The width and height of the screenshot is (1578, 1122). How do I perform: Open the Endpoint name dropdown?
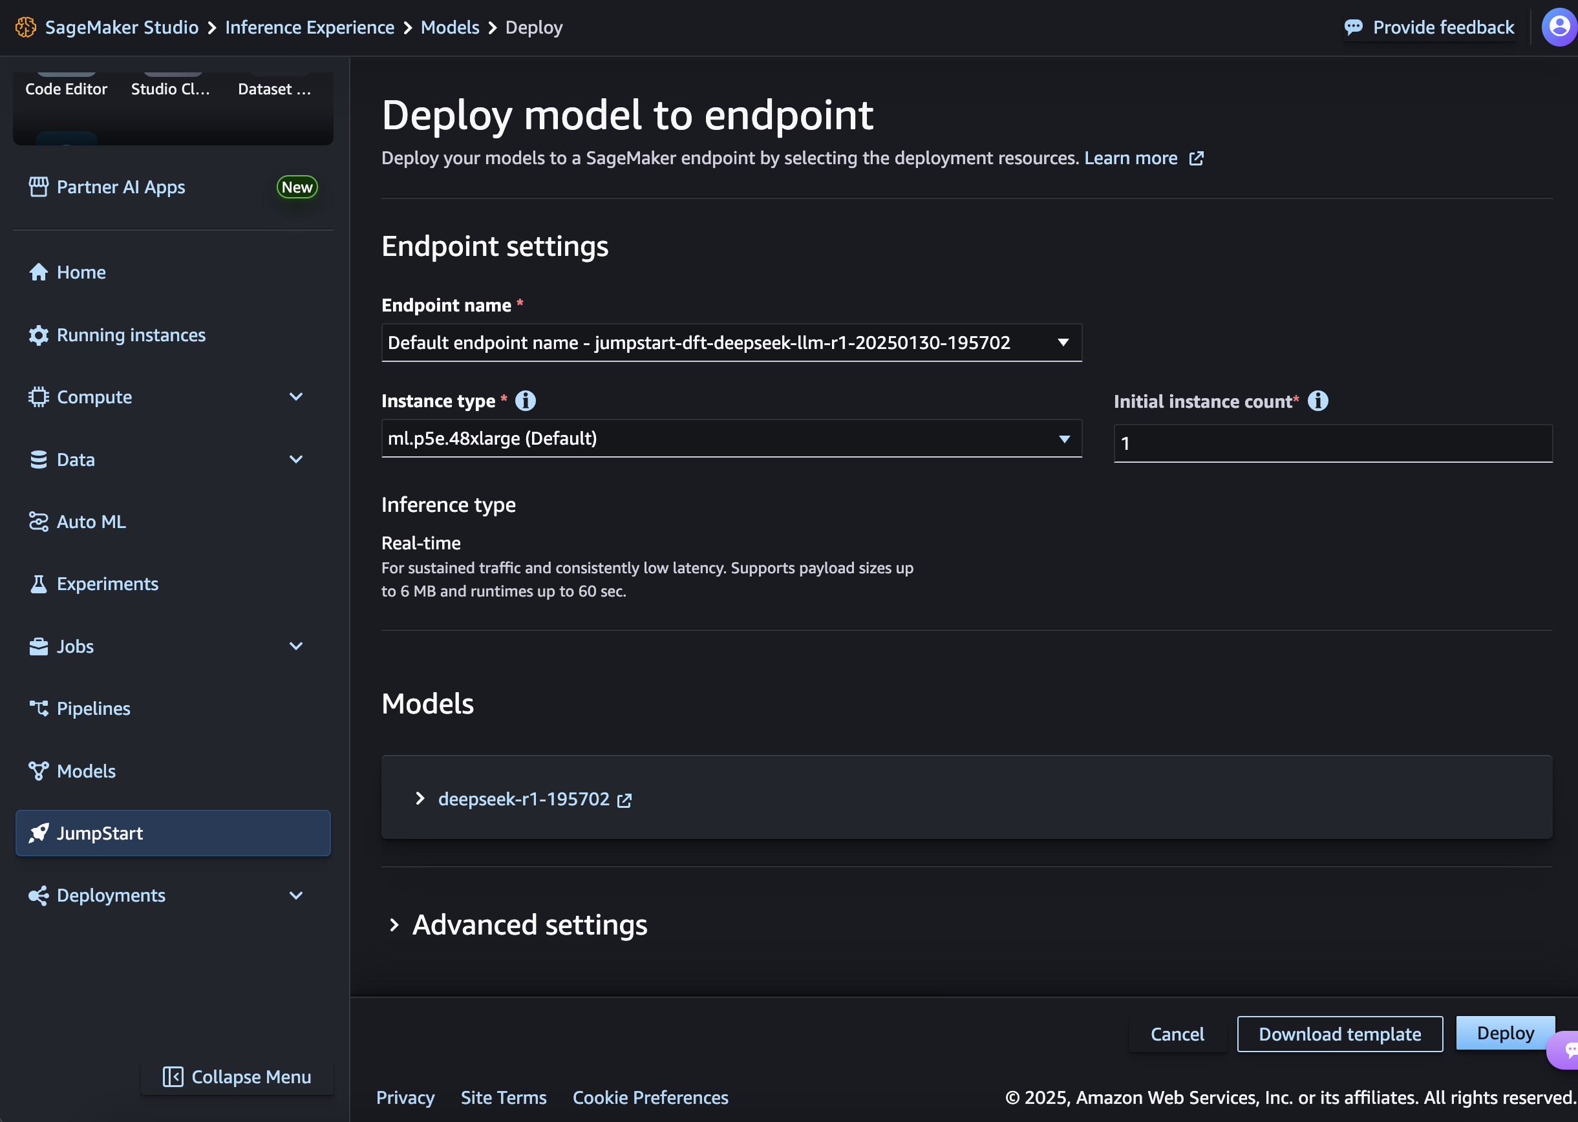click(x=731, y=343)
